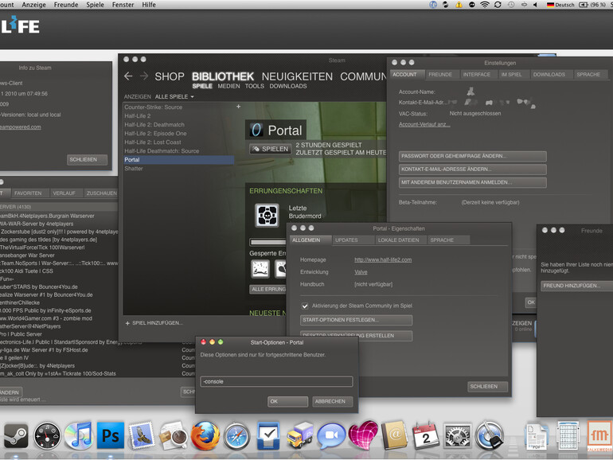Open Steam from the Dock
This screenshot has width=613, height=460.
pos(16,436)
